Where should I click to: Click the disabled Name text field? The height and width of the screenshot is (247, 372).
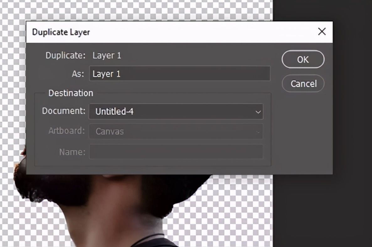pyautogui.click(x=176, y=152)
